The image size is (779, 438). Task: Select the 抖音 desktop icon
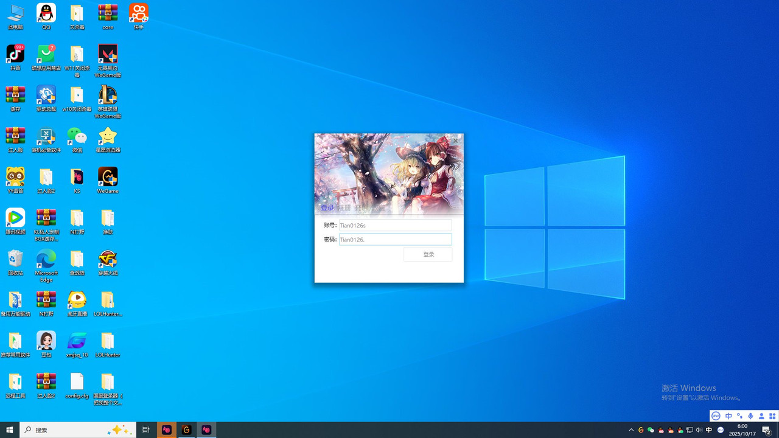15,57
